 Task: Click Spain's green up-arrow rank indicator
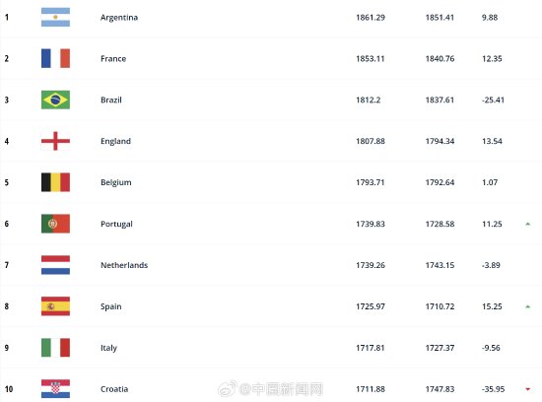point(528,306)
